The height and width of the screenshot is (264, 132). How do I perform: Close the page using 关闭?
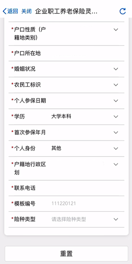[x=26, y=11]
